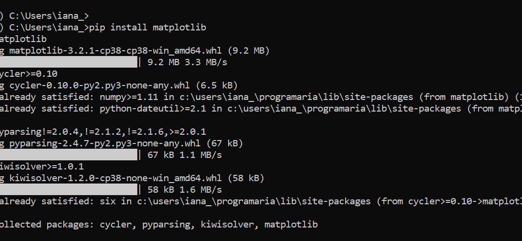Click the "six" already satisfied requirement line

(261, 201)
